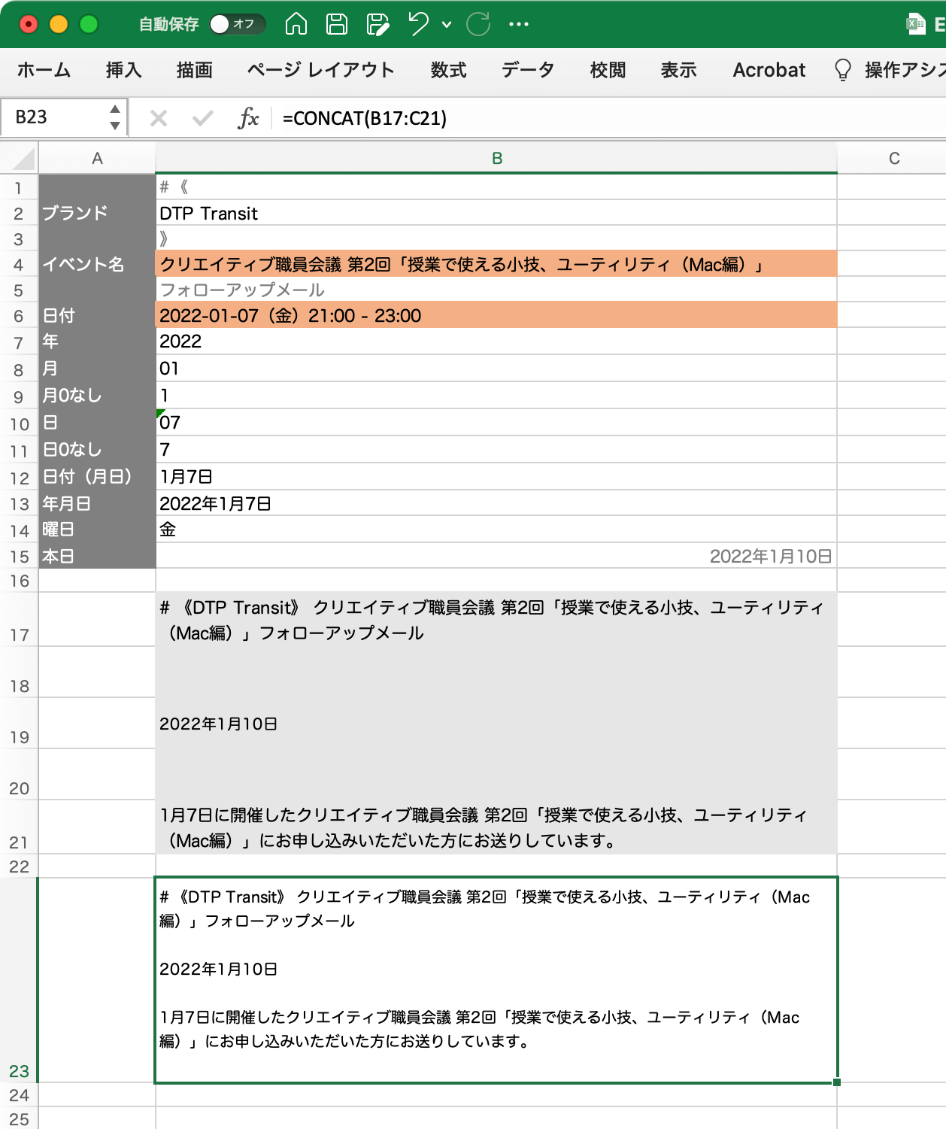This screenshot has height=1129, width=946.
Task: Click gray cell B17 with heading text
Action: pyautogui.click(x=496, y=619)
